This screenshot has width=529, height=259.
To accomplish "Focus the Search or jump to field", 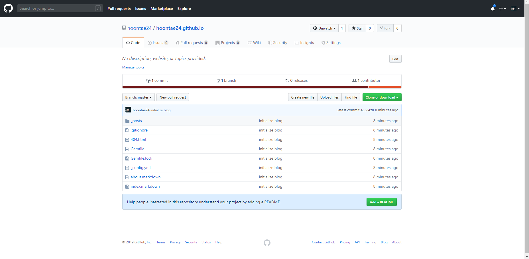I will [x=60, y=8].
